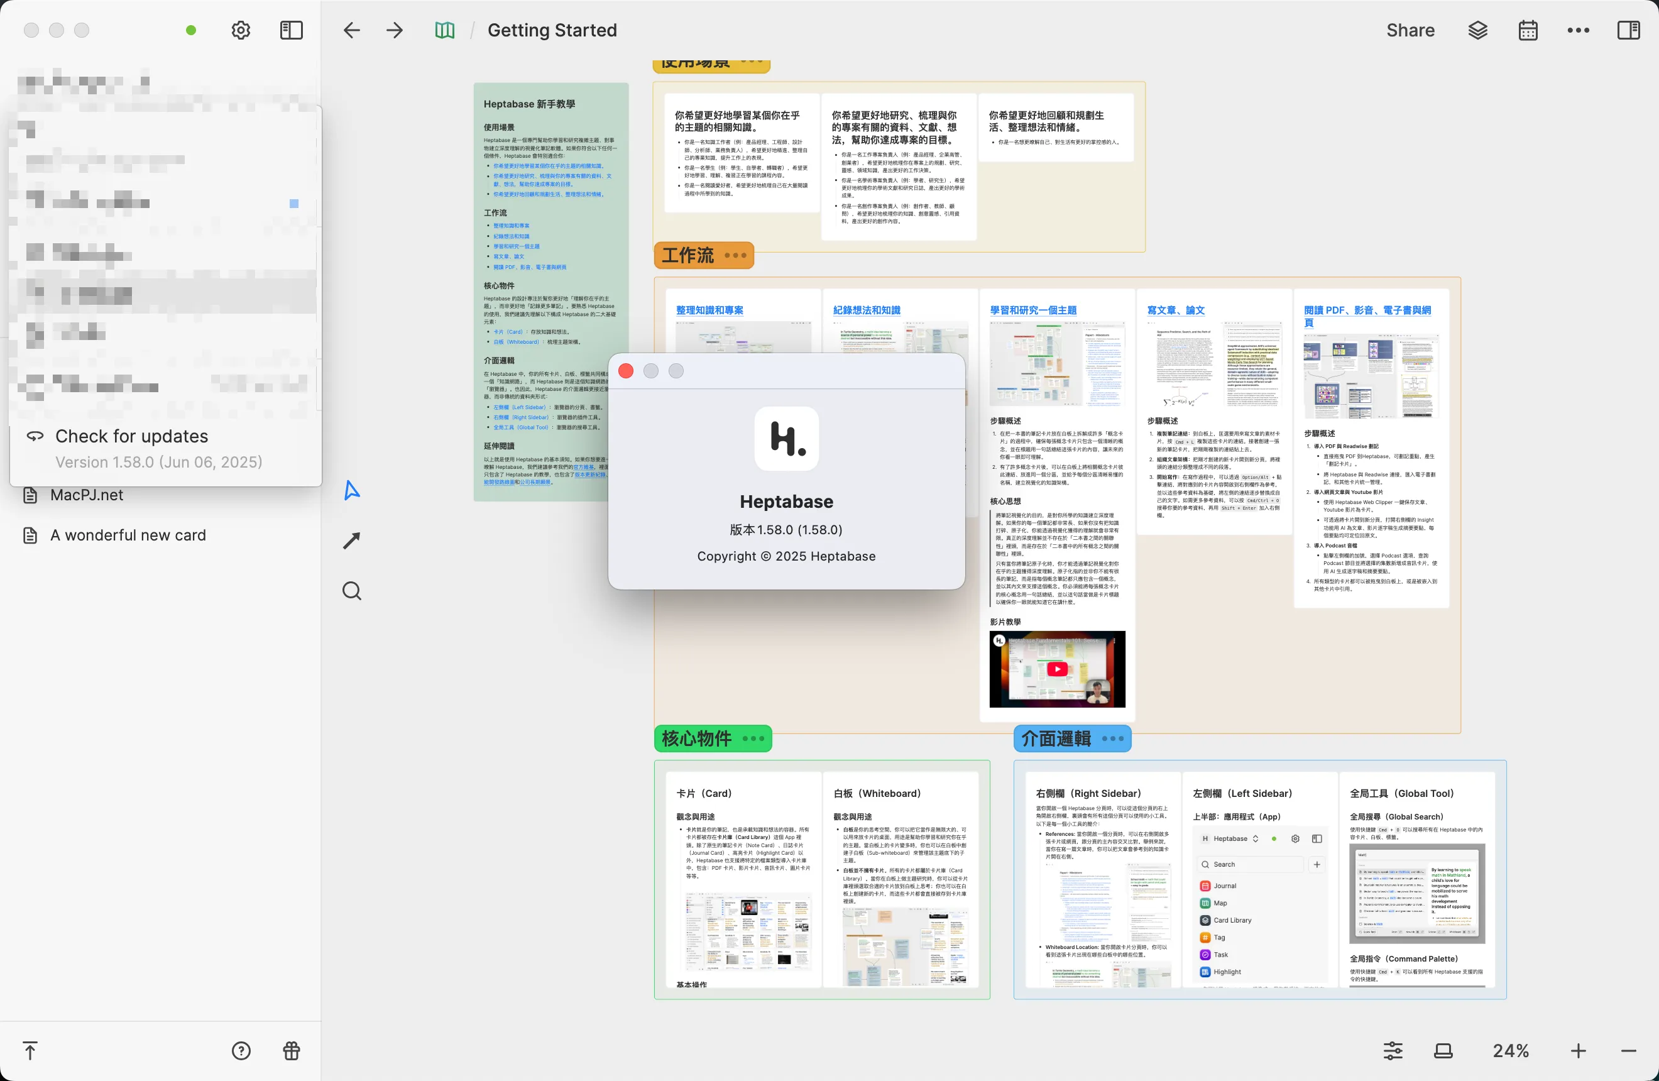This screenshot has width=1659, height=1081.
Task: Zoom in with the plus button
Action: (1578, 1050)
